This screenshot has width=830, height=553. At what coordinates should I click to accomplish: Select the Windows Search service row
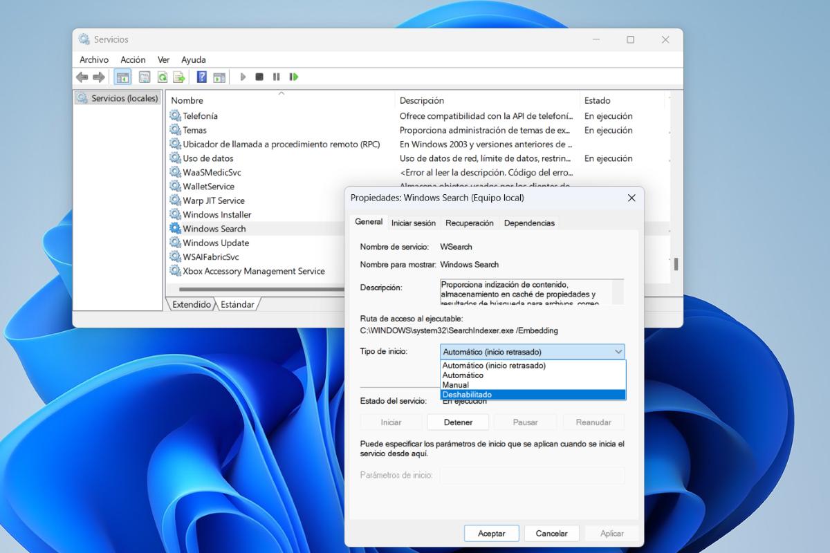click(256, 229)
